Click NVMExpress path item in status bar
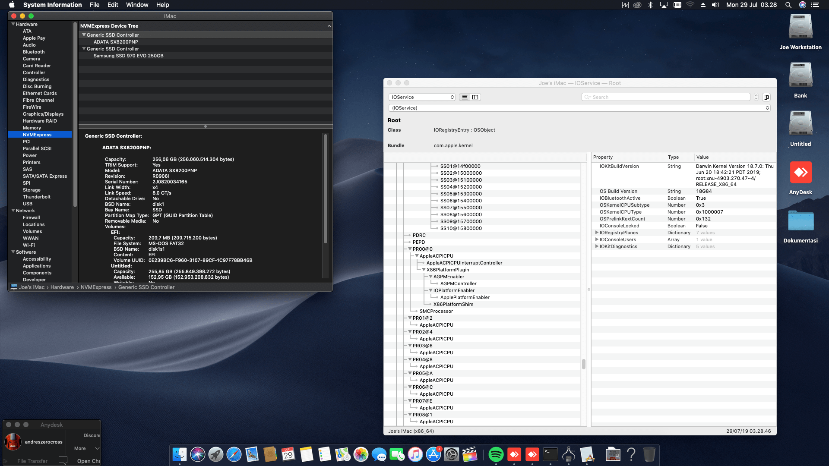Screen dimensions: 829x466 (x=96, y=287)
